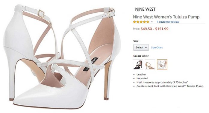Click the gold buckle on the left shoe strap
The width and height of the screenshot is (209, 113).
pyautogui.click(x=41, y=13)
